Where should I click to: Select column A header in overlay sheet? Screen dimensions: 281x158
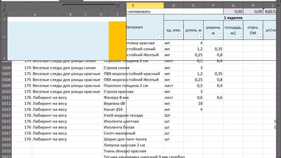click(x=35, y=14)
